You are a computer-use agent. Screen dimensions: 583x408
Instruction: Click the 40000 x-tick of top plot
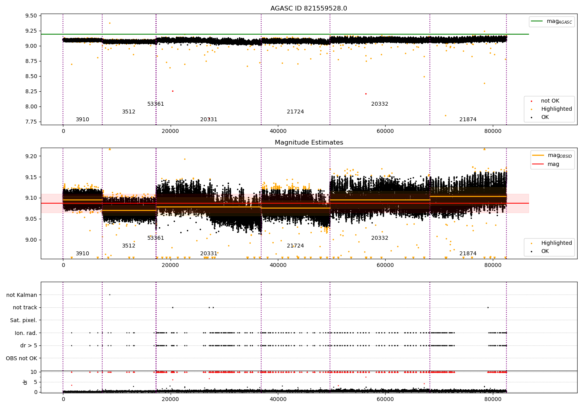[x=278, y=131]
